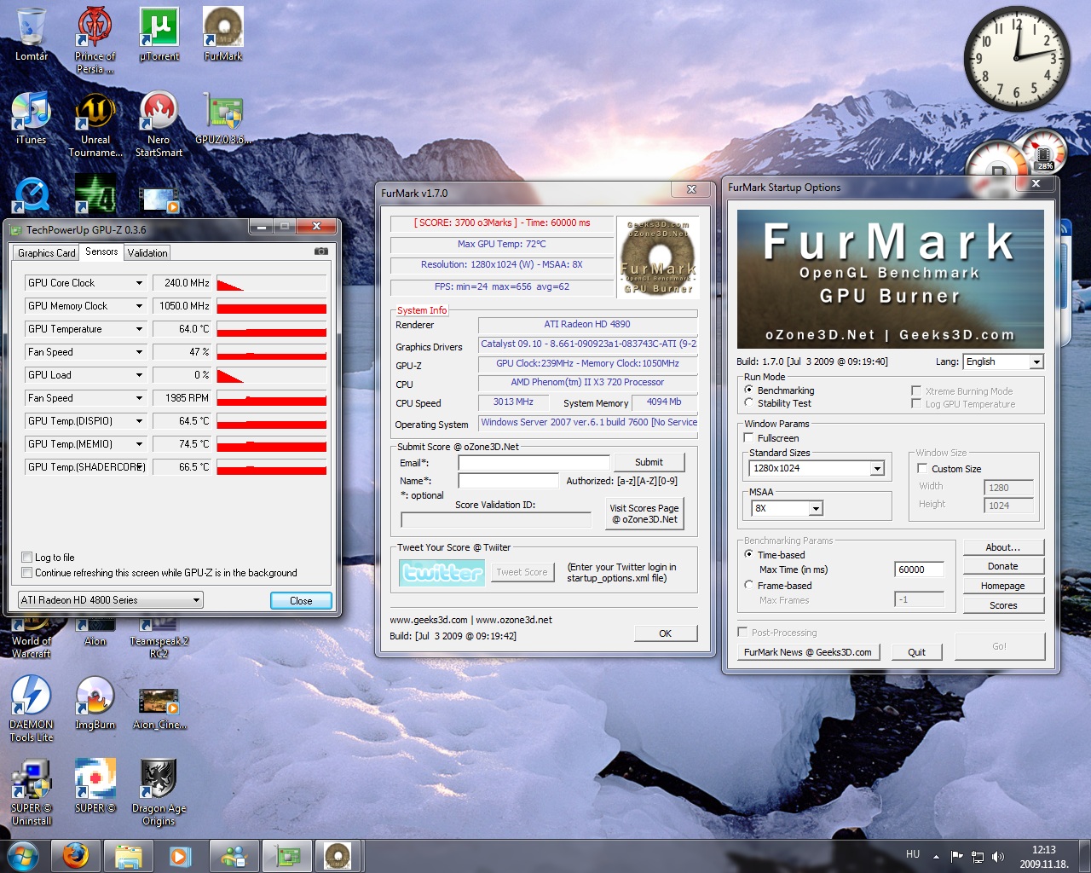The image size is (1091, 873).
Task: Switch to GPU-Z taskbar button
Action: 287,855
